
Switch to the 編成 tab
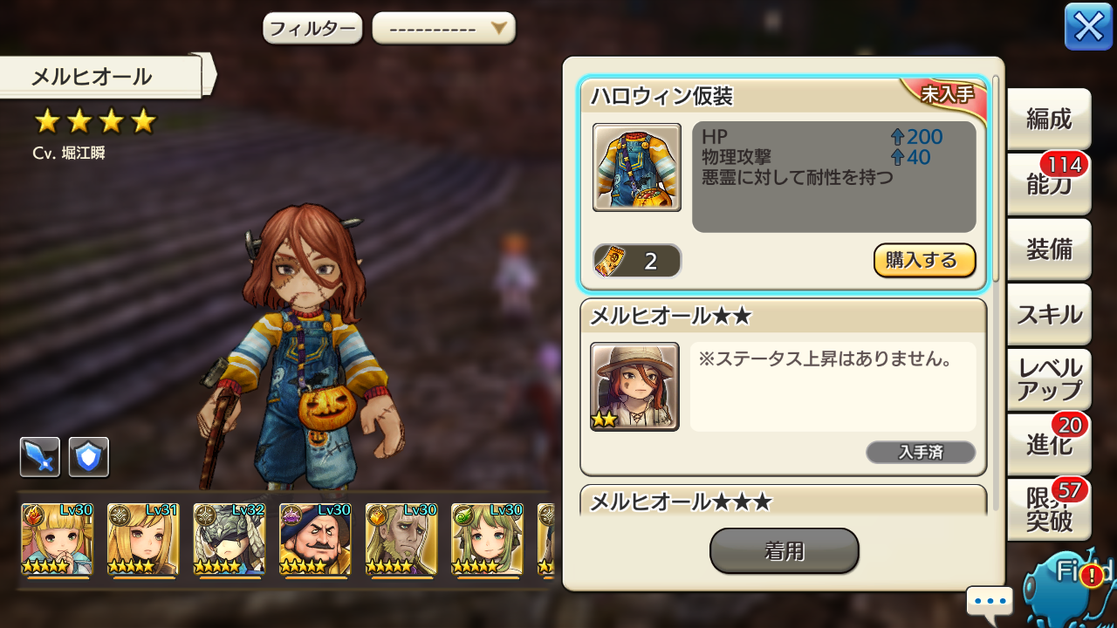pos(1049,119)
